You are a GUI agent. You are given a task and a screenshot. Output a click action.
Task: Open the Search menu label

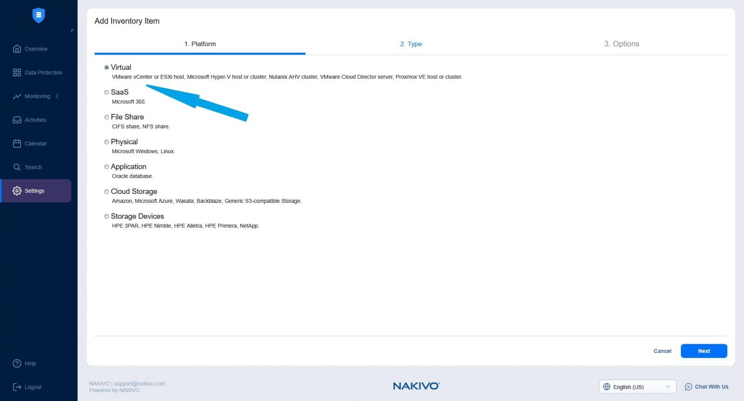pos(33,167)
